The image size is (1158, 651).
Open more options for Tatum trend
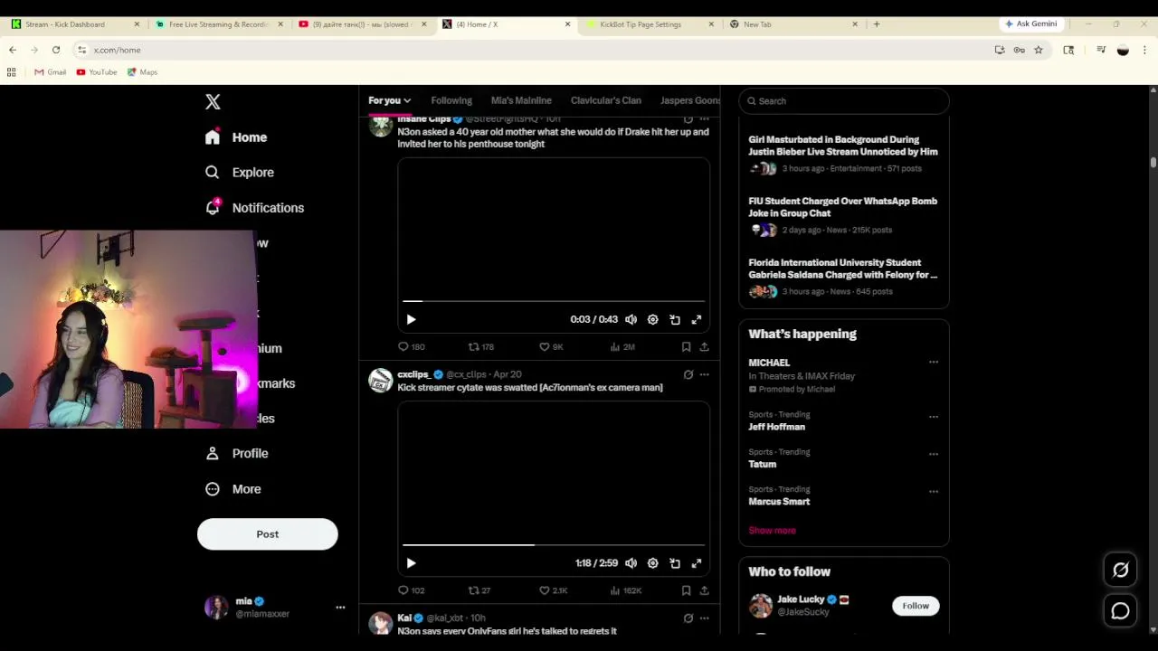point(933,454)
